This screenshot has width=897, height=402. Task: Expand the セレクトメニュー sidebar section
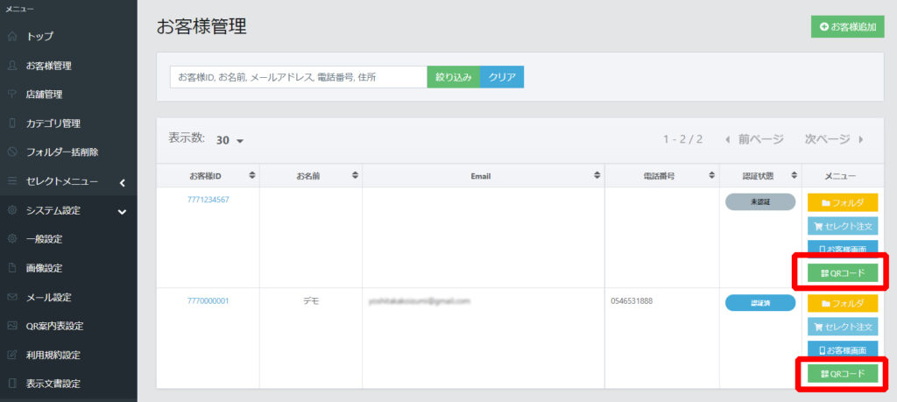122,182
